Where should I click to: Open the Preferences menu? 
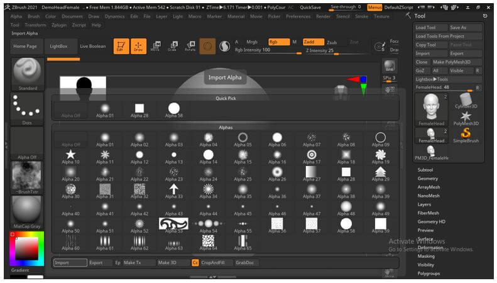[x=298, y=16]
